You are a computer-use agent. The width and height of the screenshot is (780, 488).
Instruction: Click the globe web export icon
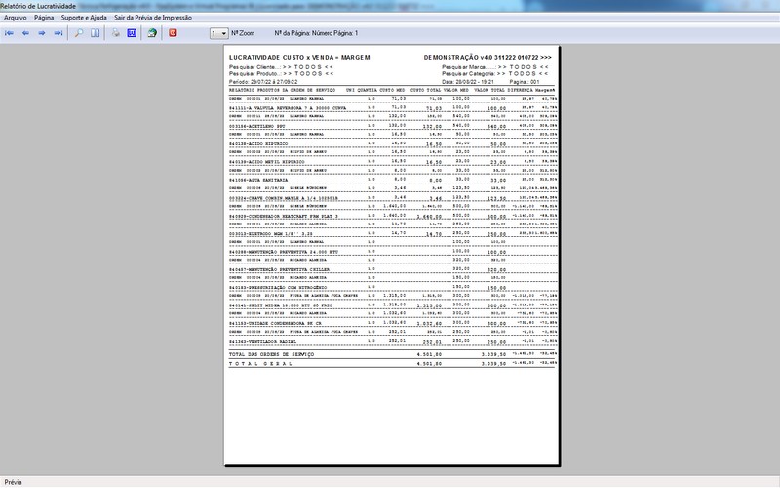[152, 33]
